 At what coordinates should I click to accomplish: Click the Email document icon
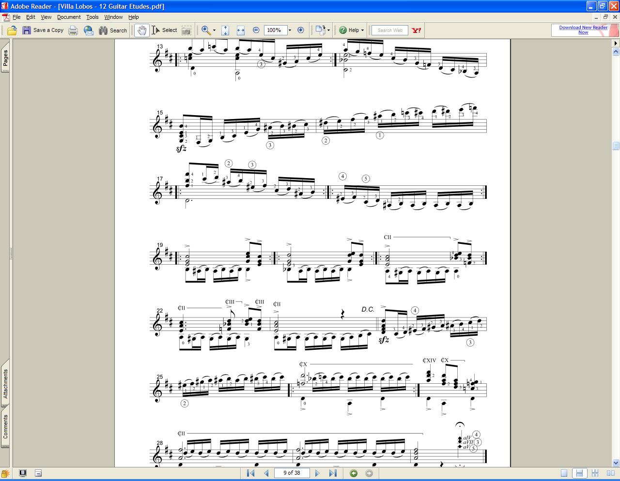pos(89,30)
